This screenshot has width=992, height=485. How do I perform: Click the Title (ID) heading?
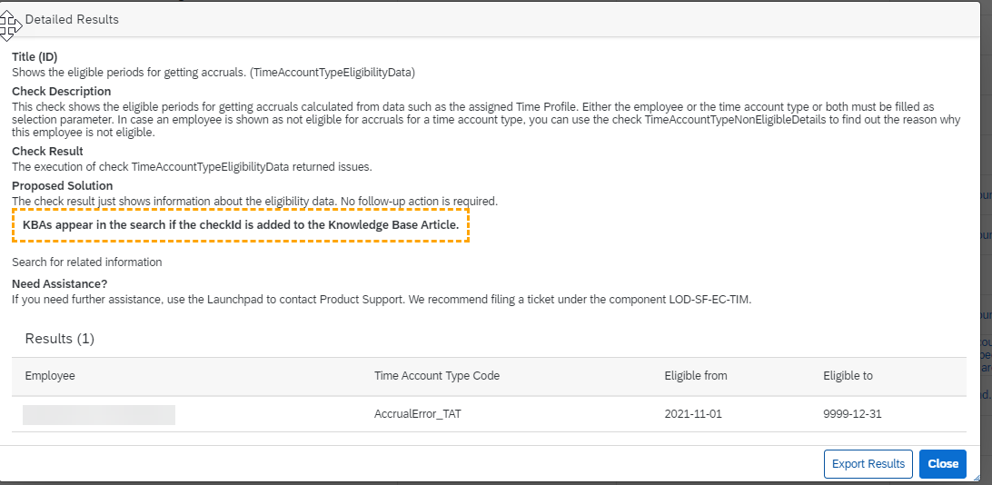click(35, 57)
